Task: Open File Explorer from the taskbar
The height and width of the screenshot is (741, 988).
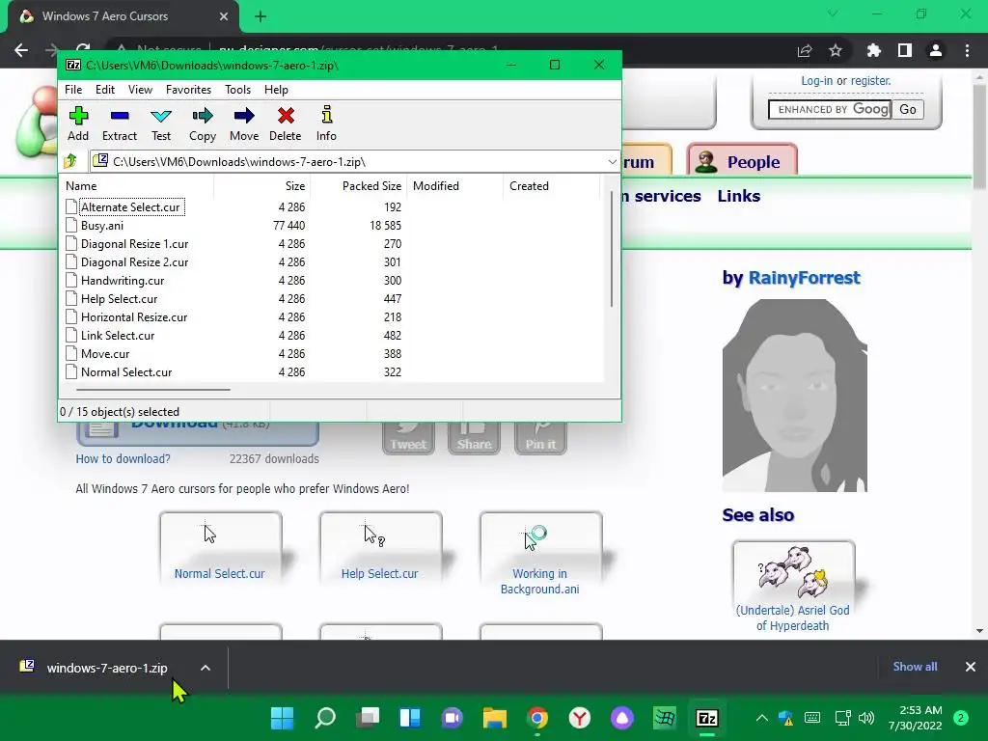Action: point(495,718)
